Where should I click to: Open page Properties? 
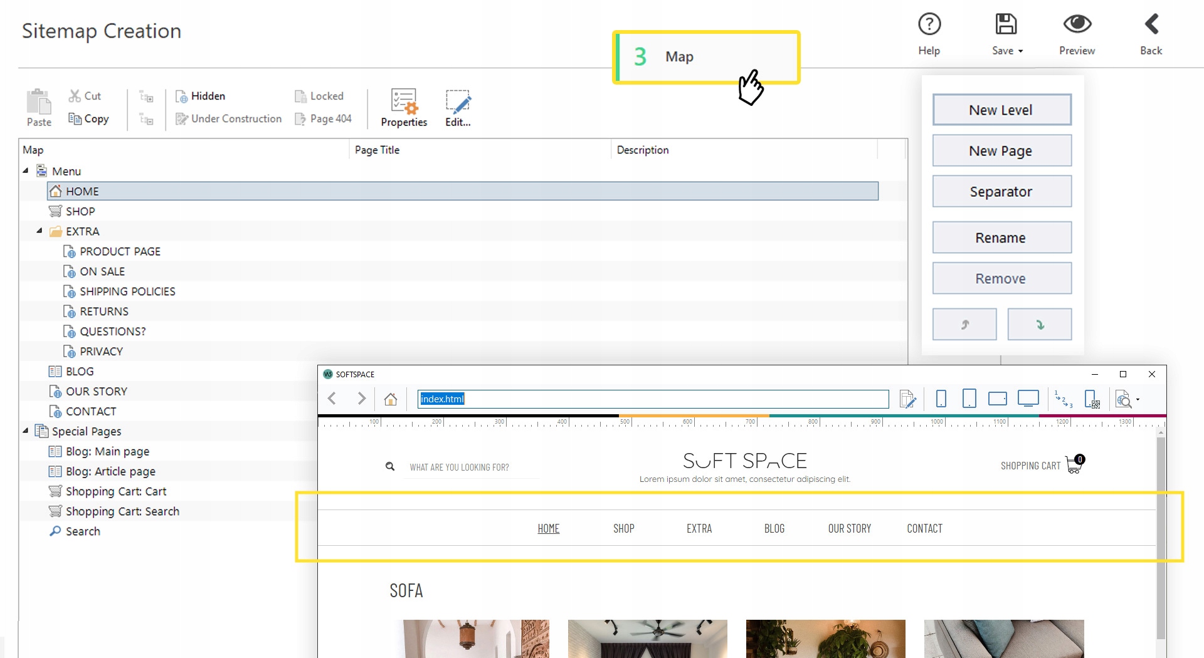tap(404, 108)
